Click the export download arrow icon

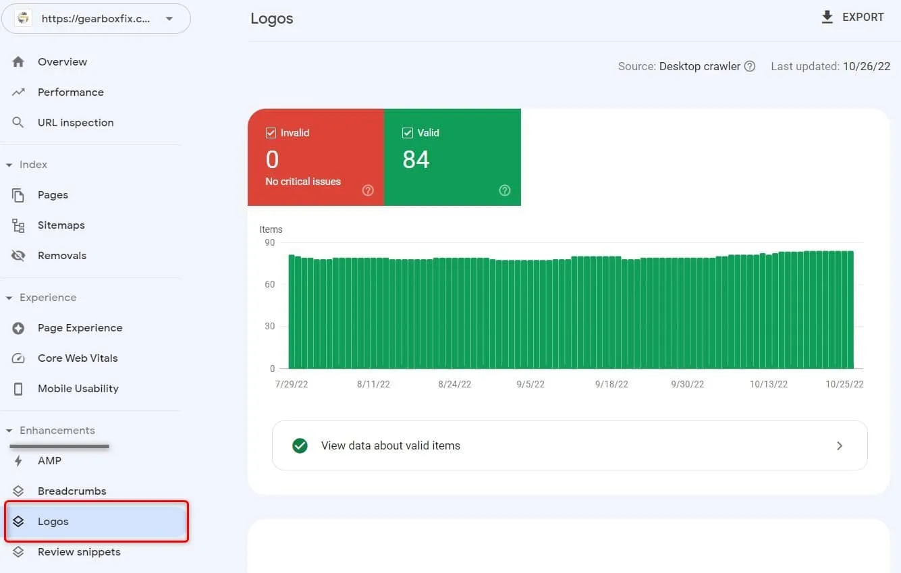click(827, 18)
